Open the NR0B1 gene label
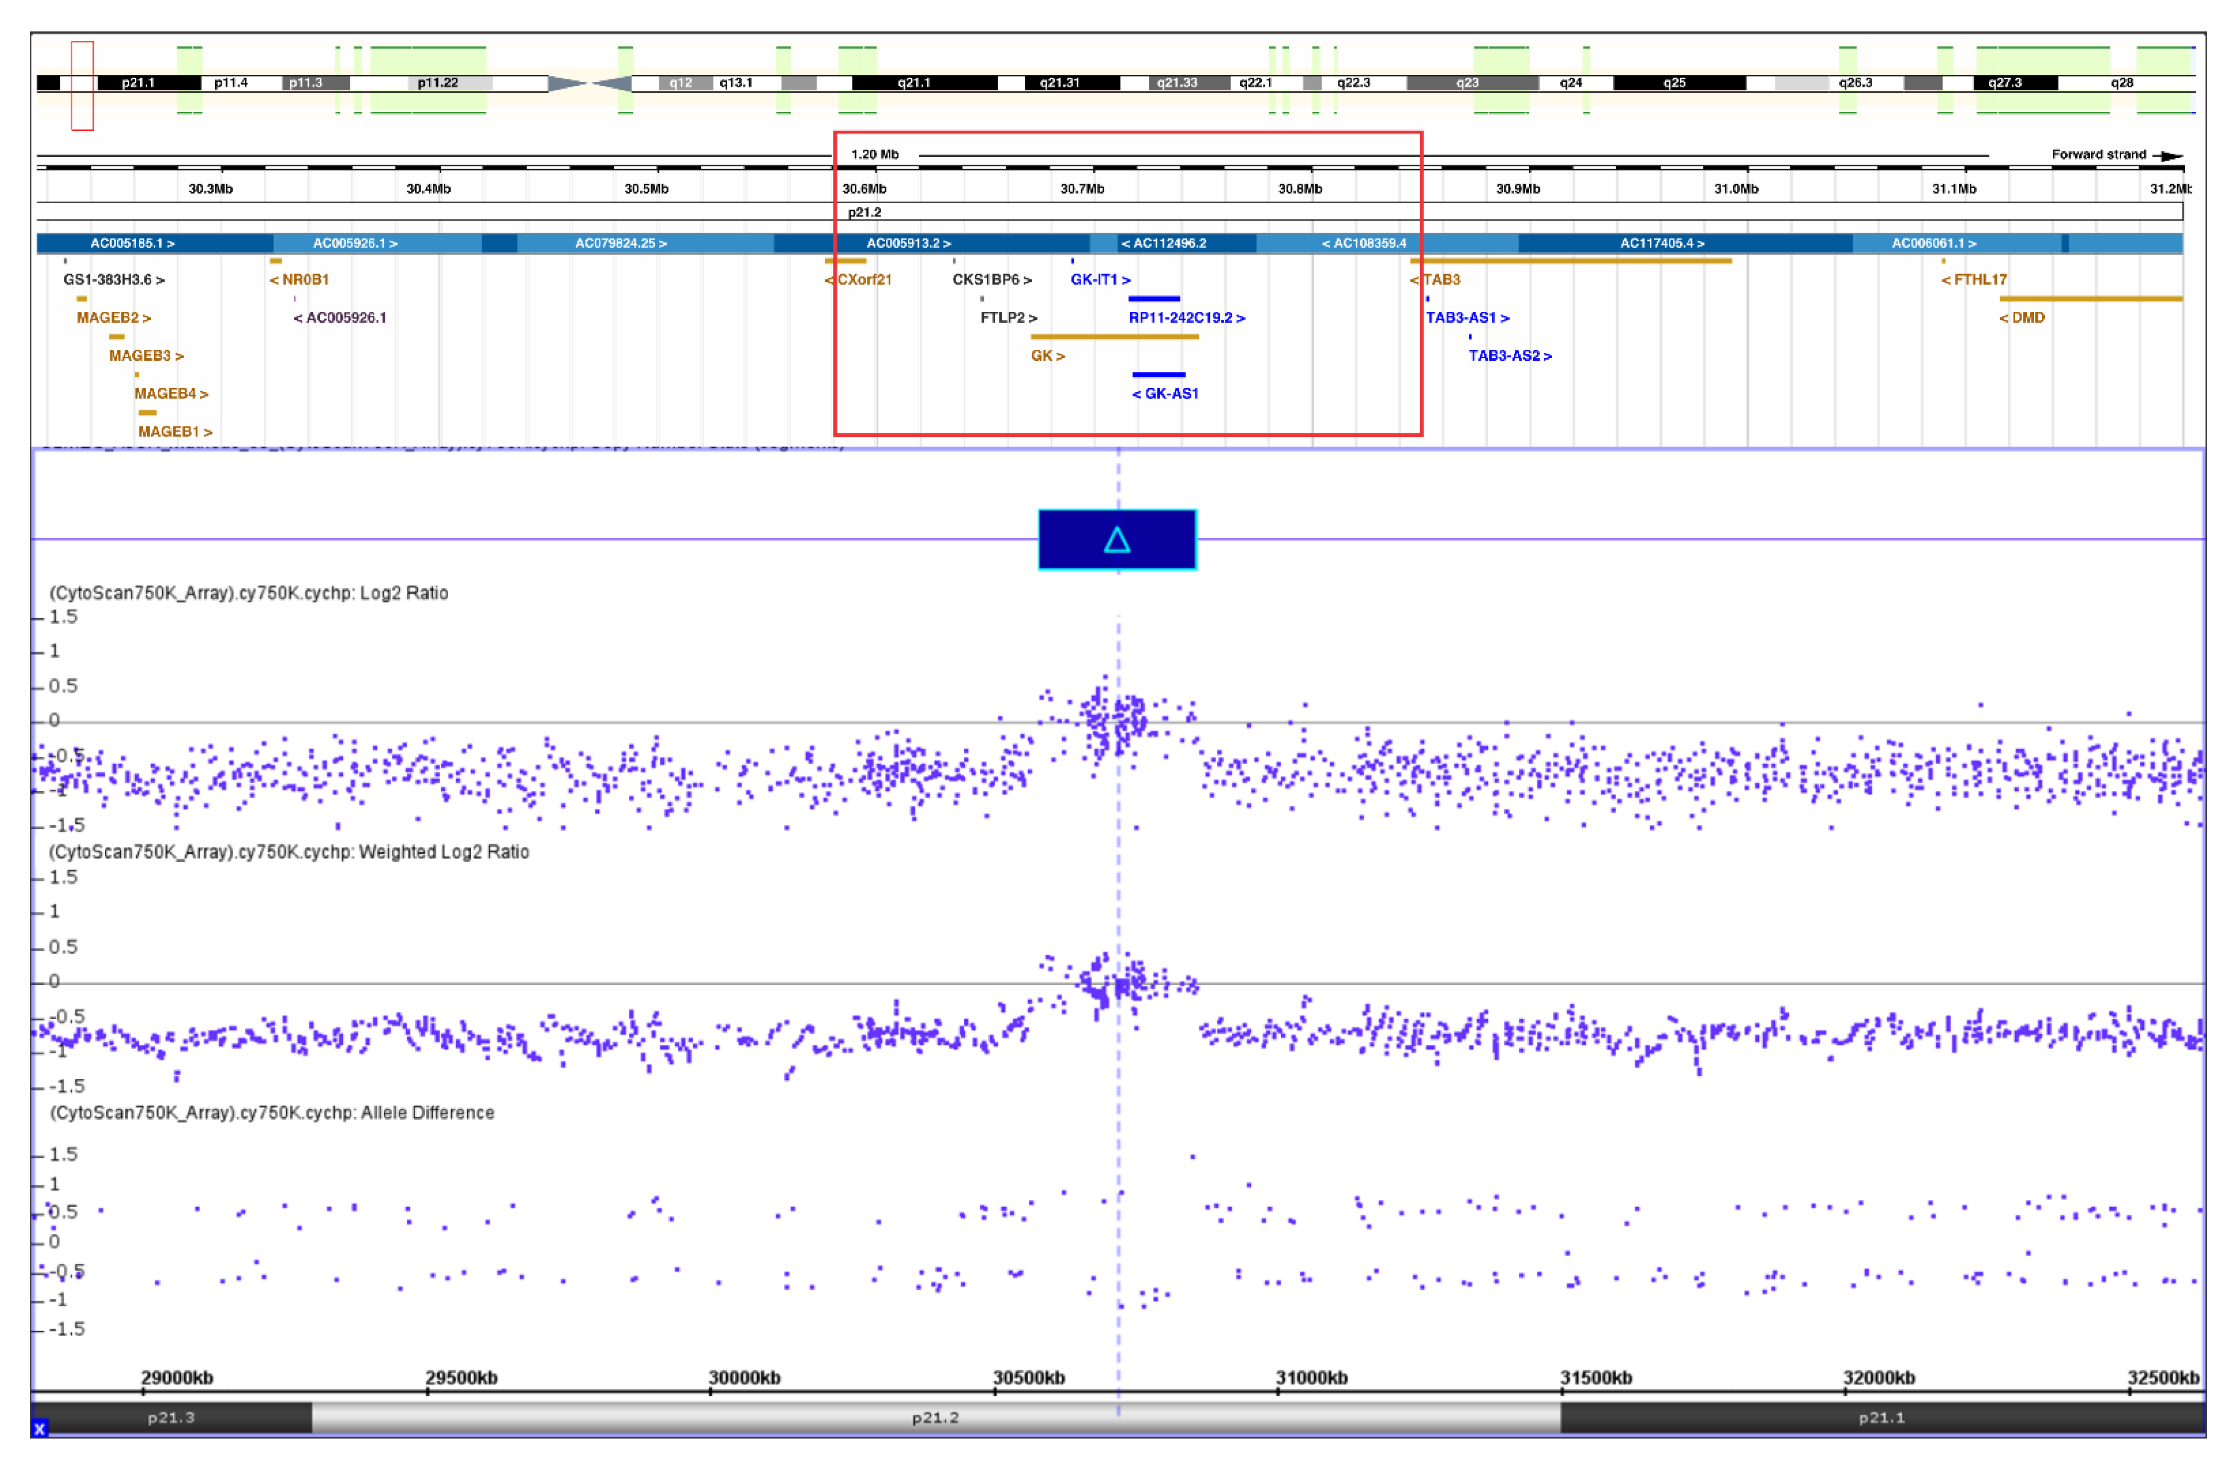The image size is (2224, 1461). point(299,279)
